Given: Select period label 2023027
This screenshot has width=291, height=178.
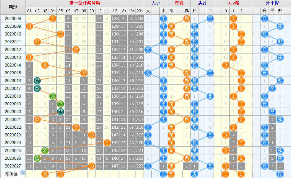Looking at the screenshot, I should (x=13, y=166).
